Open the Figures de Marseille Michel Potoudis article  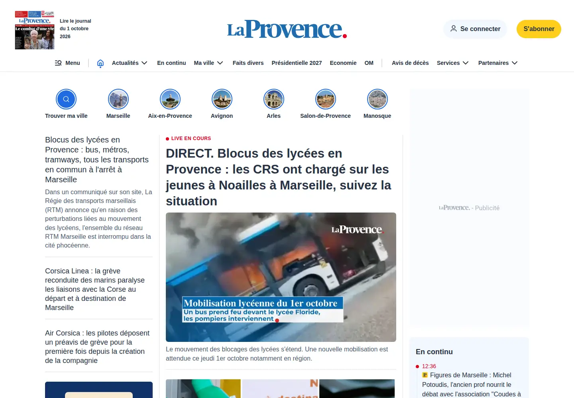(472, 384)
